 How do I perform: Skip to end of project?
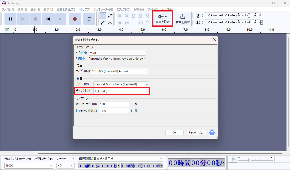point(60,19)
